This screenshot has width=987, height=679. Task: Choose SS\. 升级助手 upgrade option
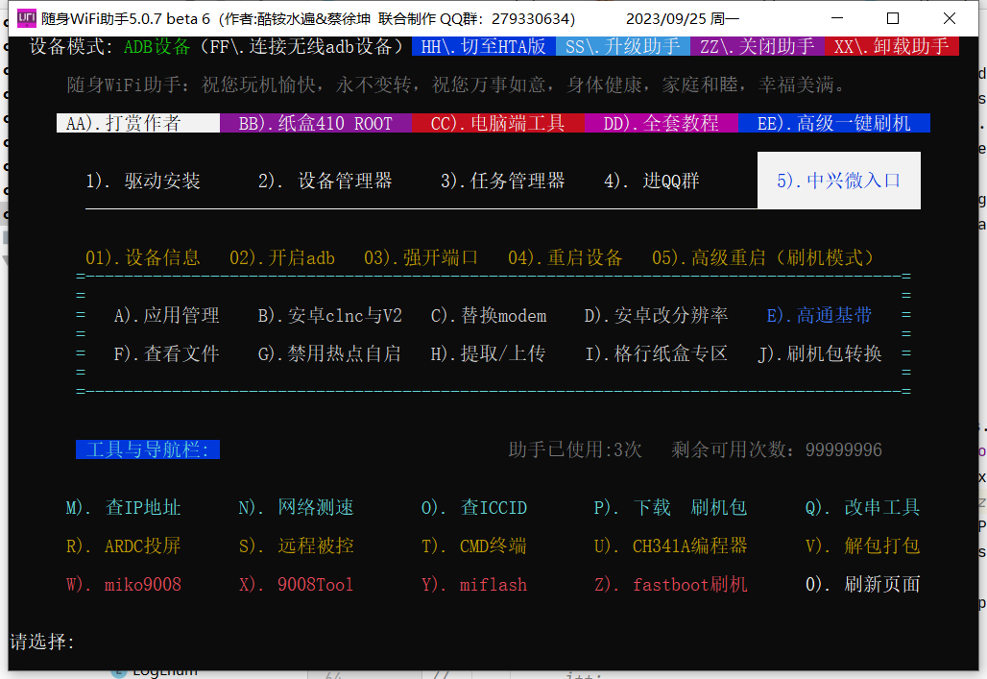(x=622, y=47)
